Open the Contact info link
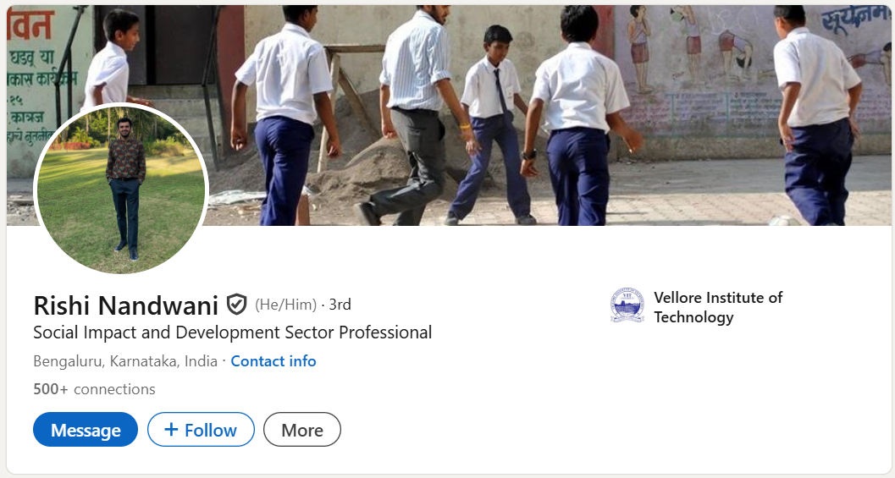This screenshot has width=895, height=478. pos(273,361)
